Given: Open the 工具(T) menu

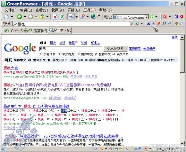Looking at the screenshot, I should coord(89,10).
